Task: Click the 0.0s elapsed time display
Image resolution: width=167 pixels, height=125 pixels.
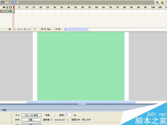Action: (x=58, y=29)
